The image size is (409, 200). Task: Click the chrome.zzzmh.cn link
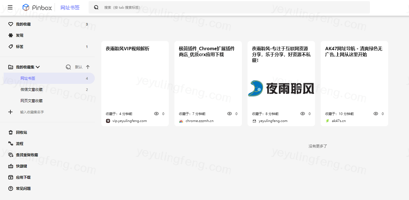coord(199,121)
